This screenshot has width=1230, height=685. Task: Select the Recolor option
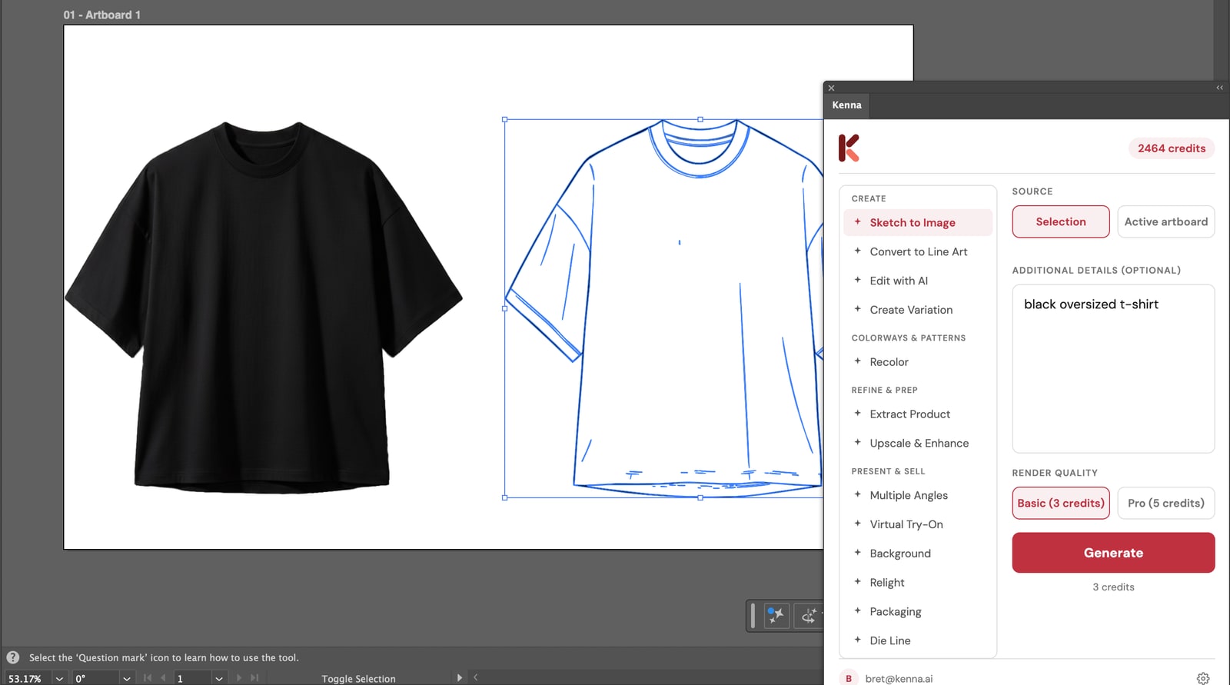click(x=918, y=362)
